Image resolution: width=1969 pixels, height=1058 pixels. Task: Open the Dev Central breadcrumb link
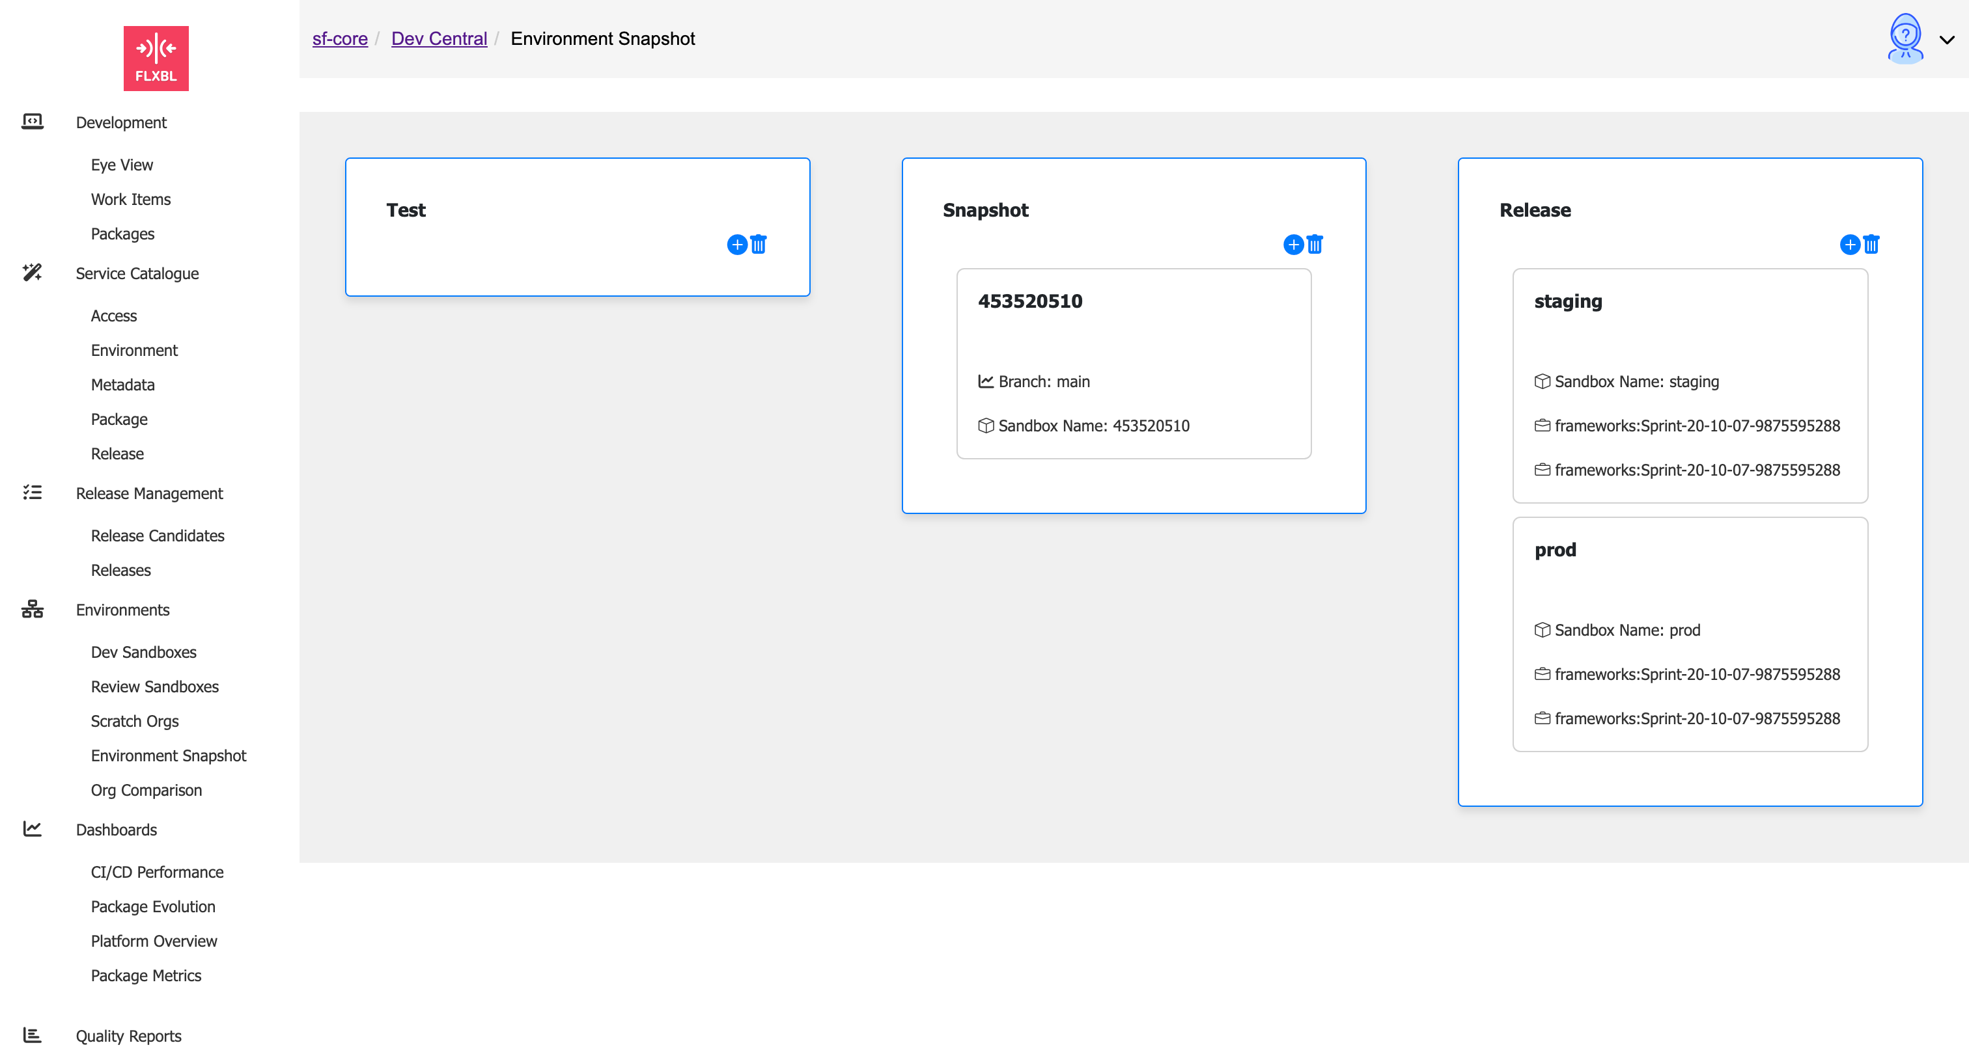coord(439,38)
